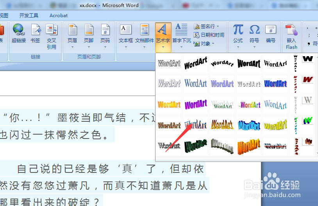Insert 日期和时间 date and time
The width and height of the screenshot is (318, 206).
[x=209, y=35]
